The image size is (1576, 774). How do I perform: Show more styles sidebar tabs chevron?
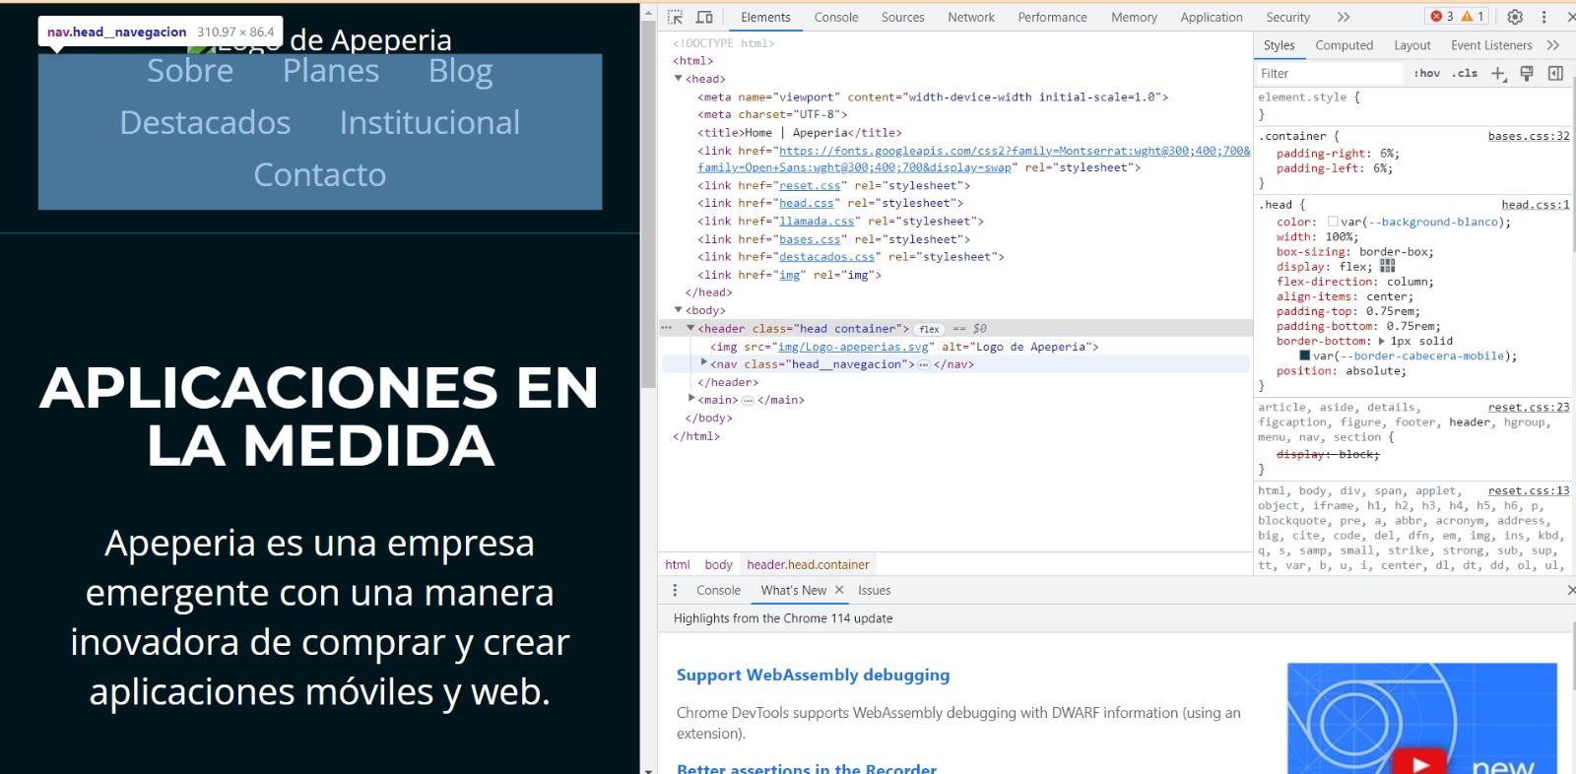click(x=1553, y=45)
